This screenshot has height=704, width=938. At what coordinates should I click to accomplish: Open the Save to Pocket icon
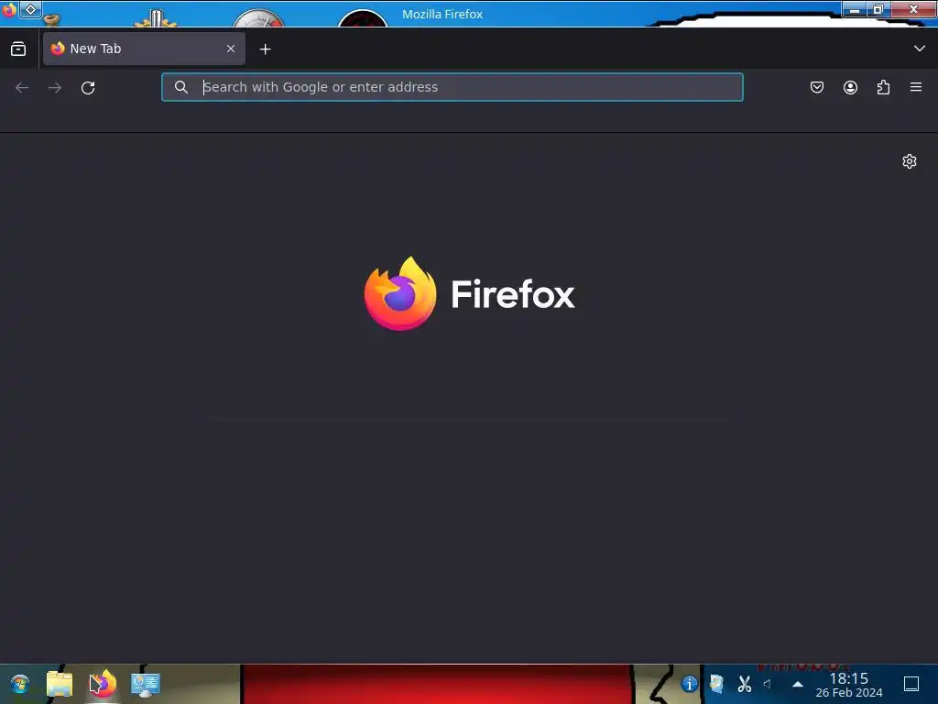click(x=817, y=87)
